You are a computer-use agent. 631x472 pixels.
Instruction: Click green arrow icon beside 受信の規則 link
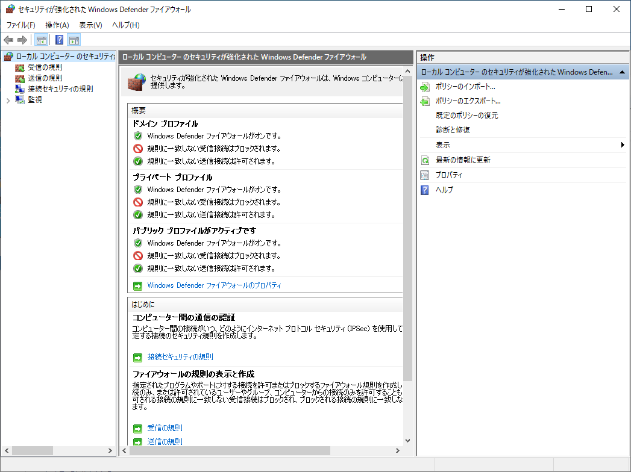coord(137,429)
